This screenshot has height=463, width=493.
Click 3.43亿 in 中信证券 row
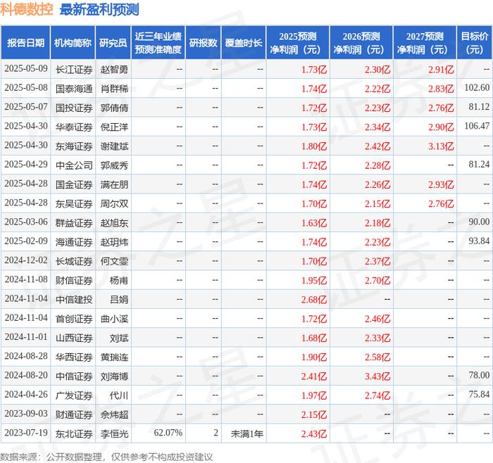(377, 376)
